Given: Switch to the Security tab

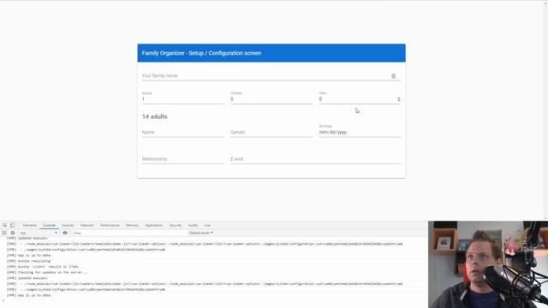Looking at the screenshot, I should (x=175, y=225).
